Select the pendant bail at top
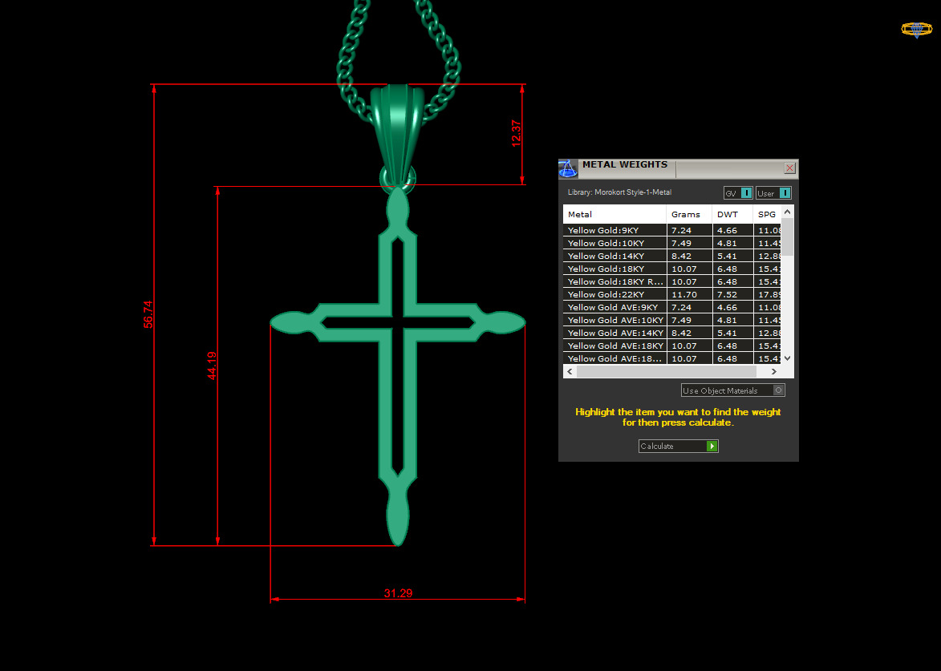The height and width of the screenshot is (671, 941). (x=396, y=135)
